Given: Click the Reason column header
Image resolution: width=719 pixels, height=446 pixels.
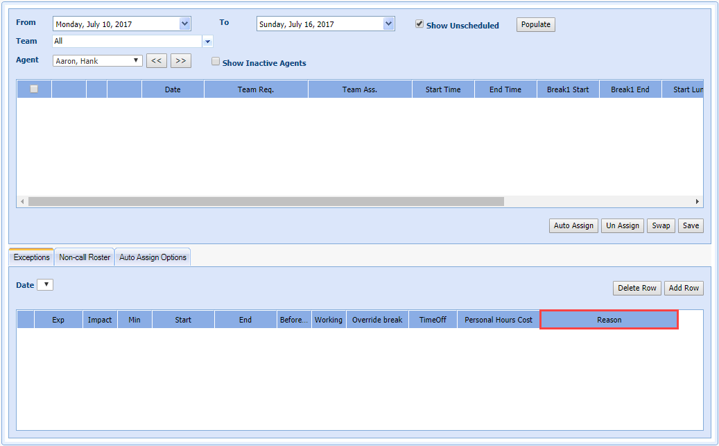Looking at the screenshot, I should [x=609, y=320].
